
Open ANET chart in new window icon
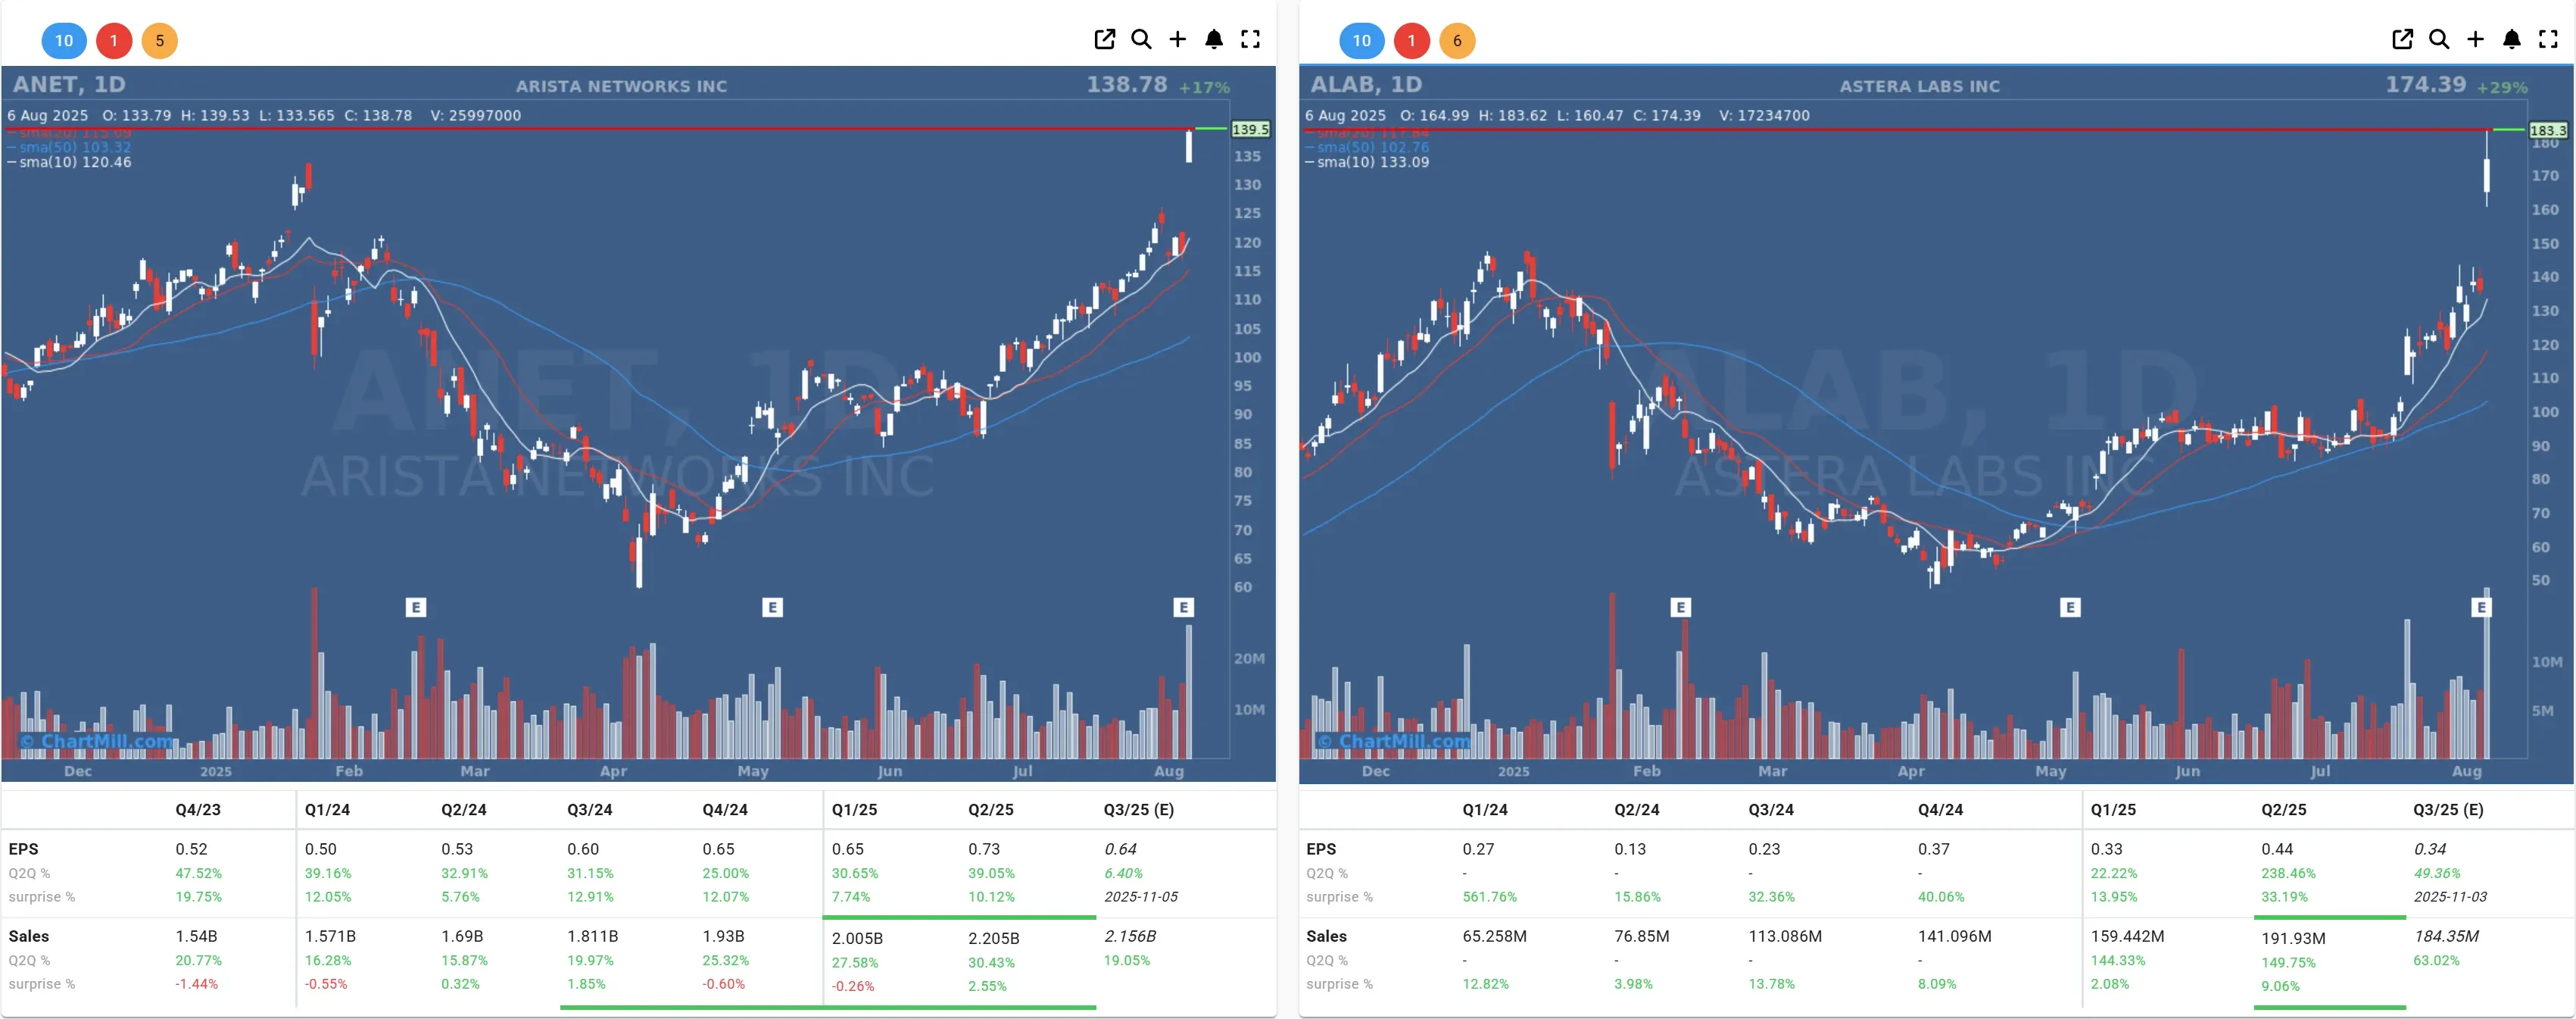(x=1104, y=39)
